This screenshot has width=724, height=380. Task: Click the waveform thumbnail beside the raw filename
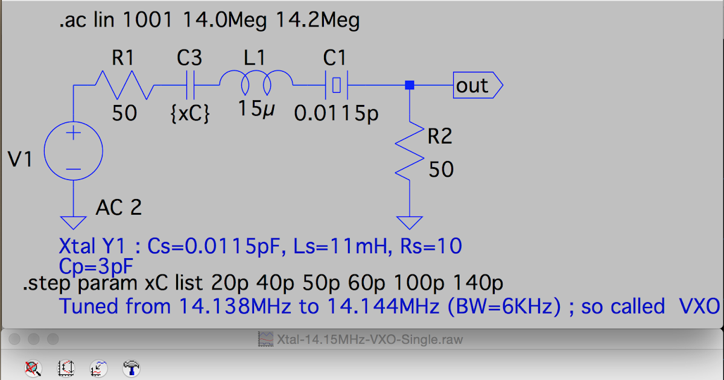coord(265,338)
